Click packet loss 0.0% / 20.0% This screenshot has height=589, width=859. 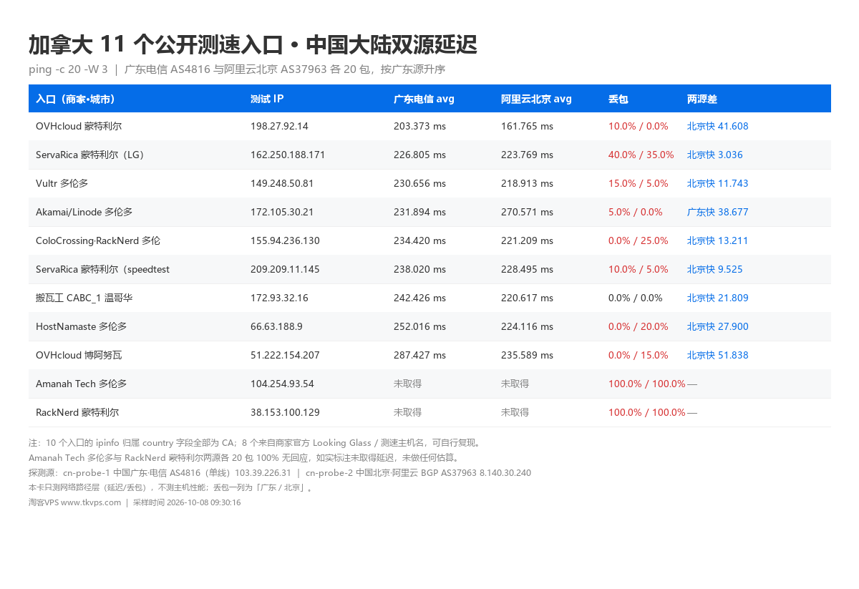click(x=639, y=326)
